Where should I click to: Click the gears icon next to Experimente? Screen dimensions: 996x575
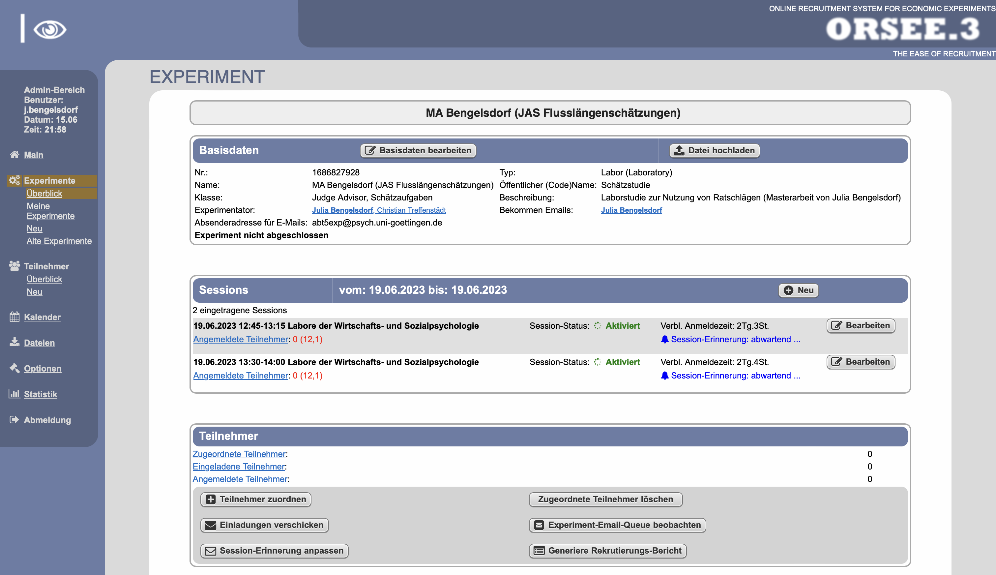coord(15,180)
